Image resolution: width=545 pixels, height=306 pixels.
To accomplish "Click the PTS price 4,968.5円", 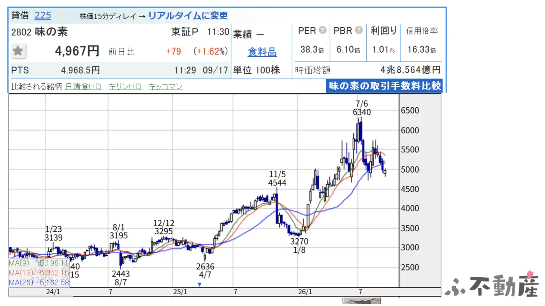I will point(81,70).
